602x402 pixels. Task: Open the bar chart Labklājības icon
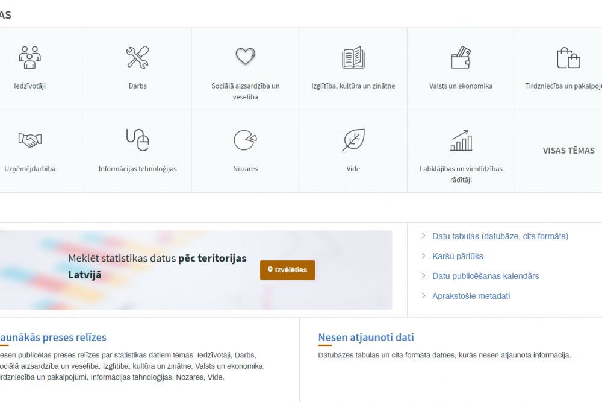click(x=461, y=140)
